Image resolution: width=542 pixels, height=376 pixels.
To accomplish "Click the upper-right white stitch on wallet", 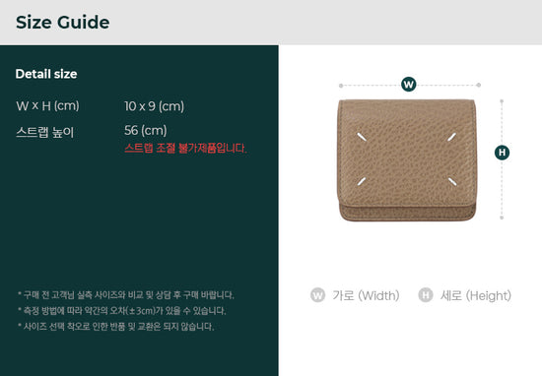I will pos(451,137).
